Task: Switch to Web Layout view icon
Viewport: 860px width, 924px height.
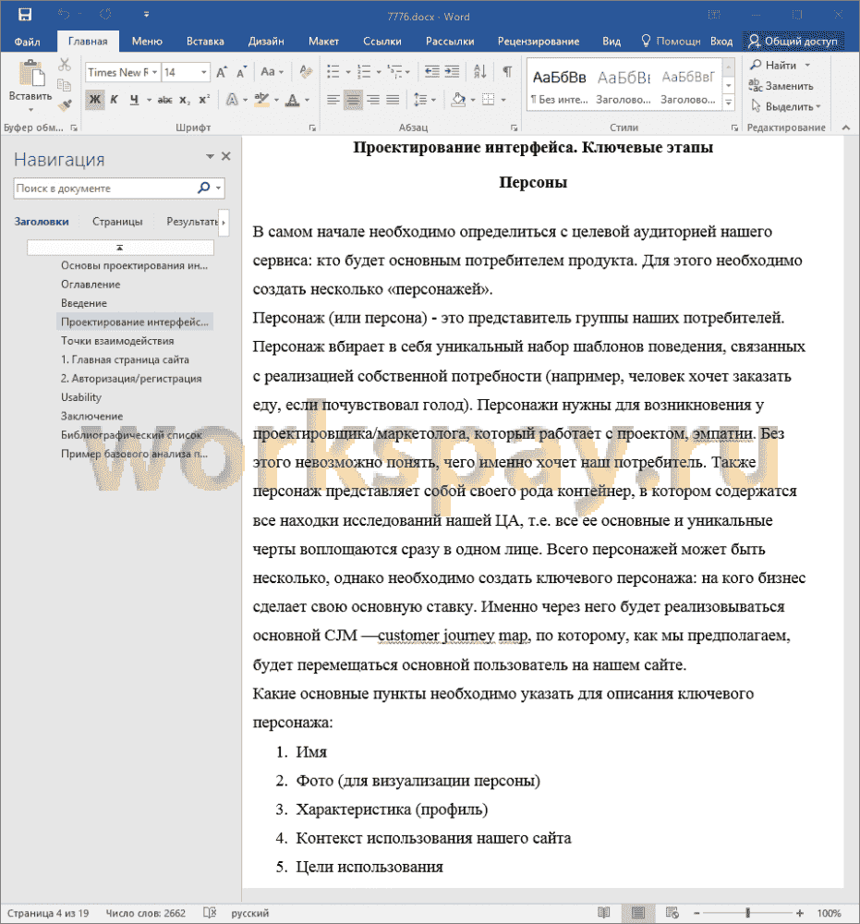Action: [672, 913]
